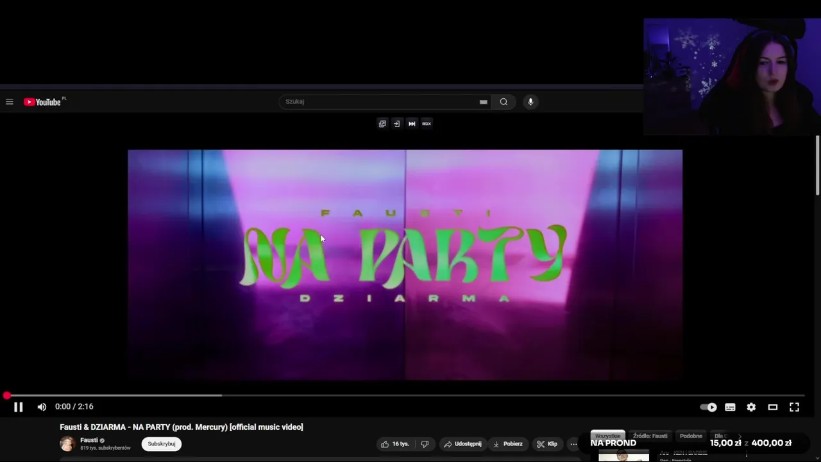The height and width of the screenshot is (462, 821).
Task: Dislike the video
Action: point(425,444)
